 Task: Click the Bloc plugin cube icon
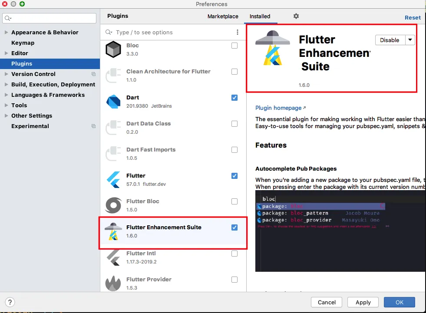[113, 49]
